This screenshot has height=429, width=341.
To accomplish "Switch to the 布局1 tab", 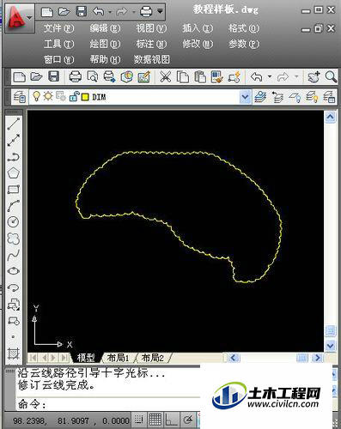I will (x=119, y=358).
